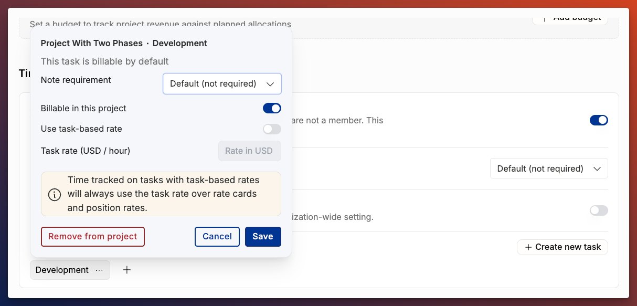637x306 pixels.
Task: Save the task settings
Action: point(263,236)
